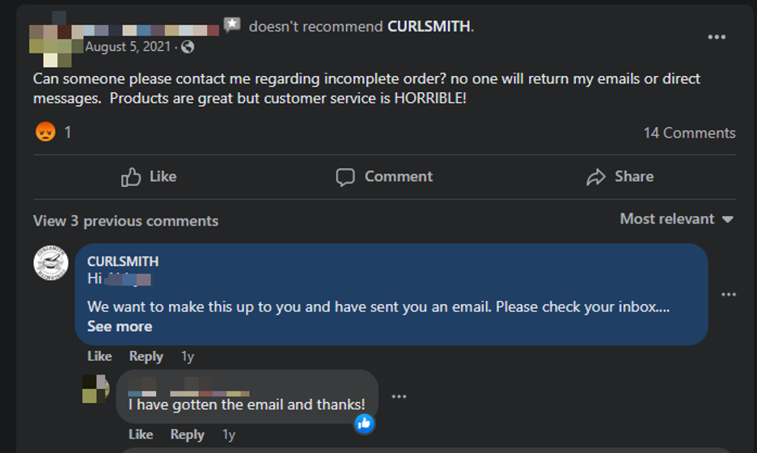Screen dimensions: 757x453
Task: Reply to the CURLSMITH comment
Action: [146, 356]
